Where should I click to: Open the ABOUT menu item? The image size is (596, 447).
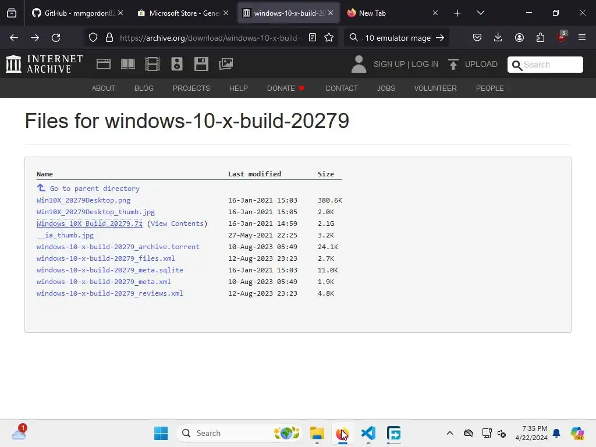tap(104, 88)
